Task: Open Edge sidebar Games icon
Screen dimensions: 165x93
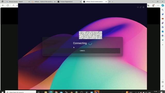Action: (x=163, y=23)
